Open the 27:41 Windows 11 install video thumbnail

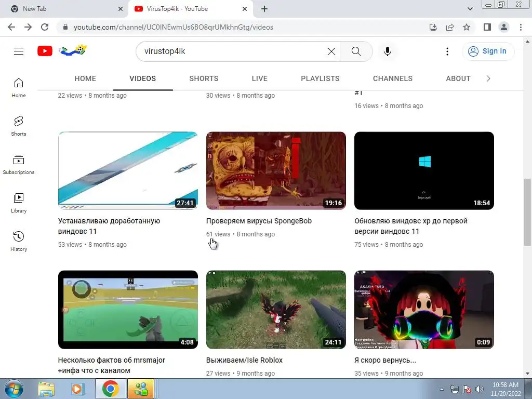click(x=128, y=170)
